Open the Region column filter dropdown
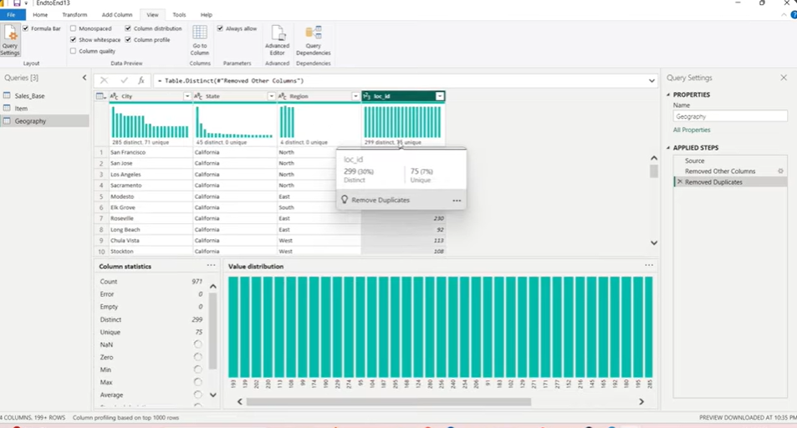The width and height of the screenshot is (797, 428). pos(355,96)
